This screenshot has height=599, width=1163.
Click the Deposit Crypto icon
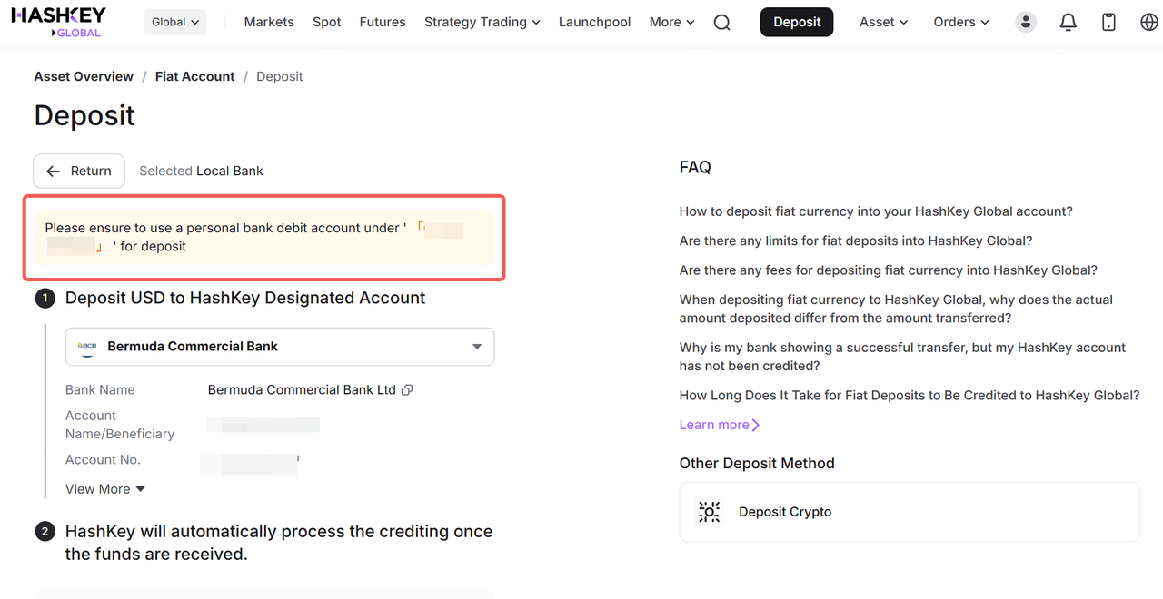point(709,512)
